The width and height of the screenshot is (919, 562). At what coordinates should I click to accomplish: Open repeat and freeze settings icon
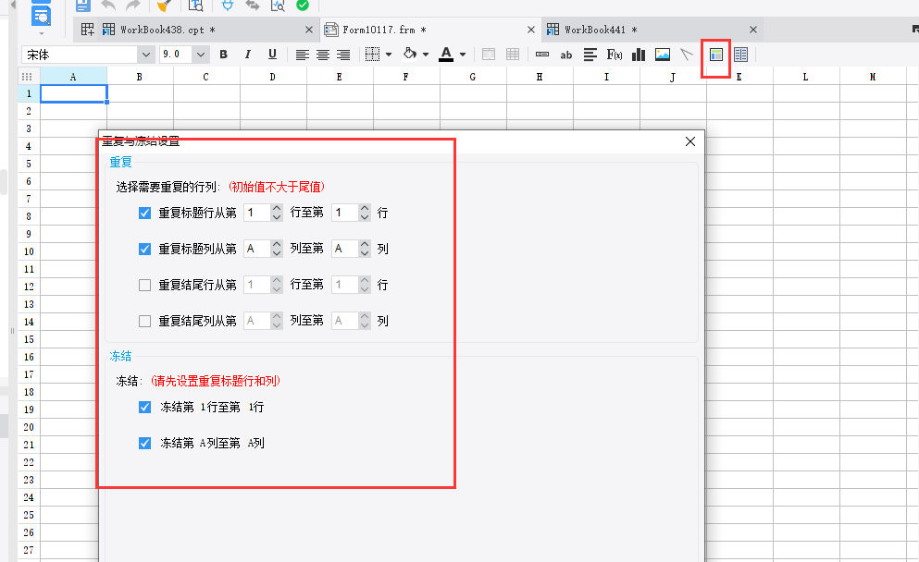[x=715, y=55]
